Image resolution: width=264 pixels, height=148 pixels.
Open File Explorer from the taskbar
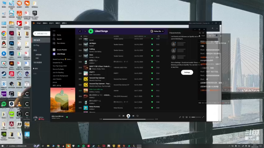pyautogui.click(x=48, y=146)
